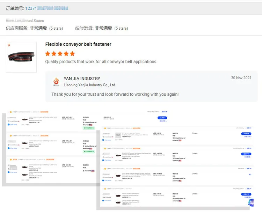Viewport: 262px width, 214px height.
Task: Click the blue button in the USD 736.00 order
Action: pyautogui.click(x=246, y=194)
